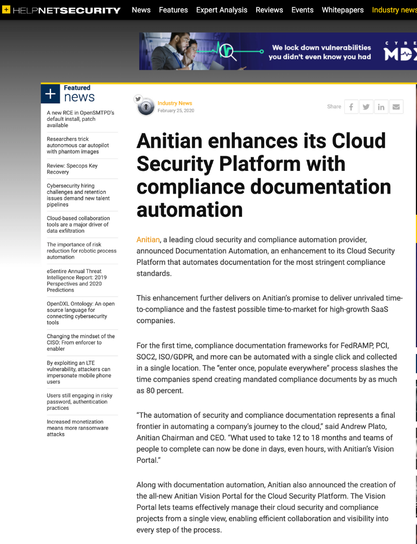Viewport: 417px width, 544px height.
Task: Click the date 'February 25, 2020'
Action: (176, 110)
